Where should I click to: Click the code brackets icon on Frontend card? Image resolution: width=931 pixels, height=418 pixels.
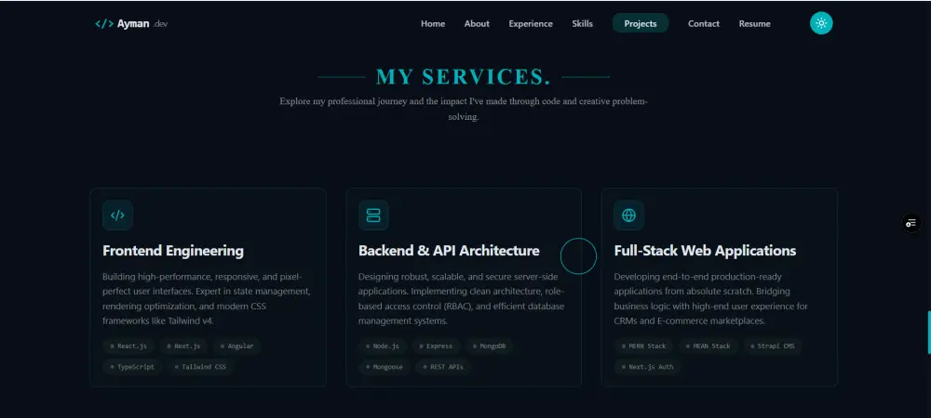point(117,215)
